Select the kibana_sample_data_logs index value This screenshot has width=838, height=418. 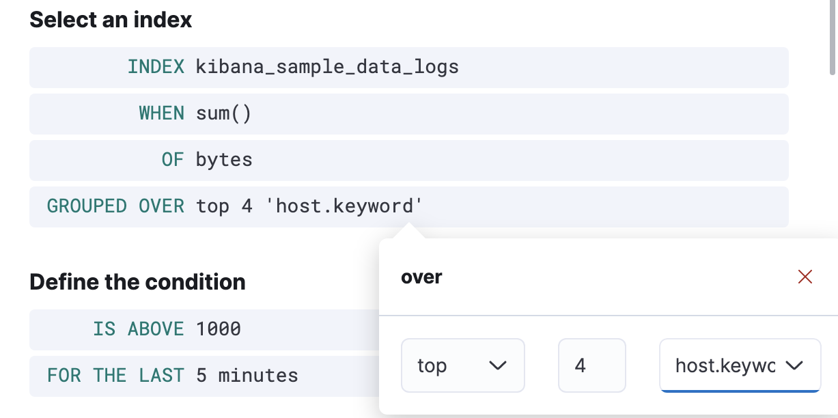click(x=327, y=67)
